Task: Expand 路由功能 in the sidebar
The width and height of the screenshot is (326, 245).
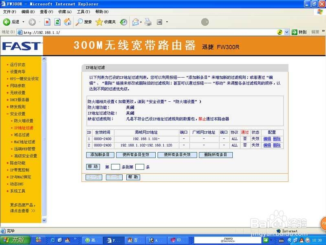Action: [x=18, y=163]
